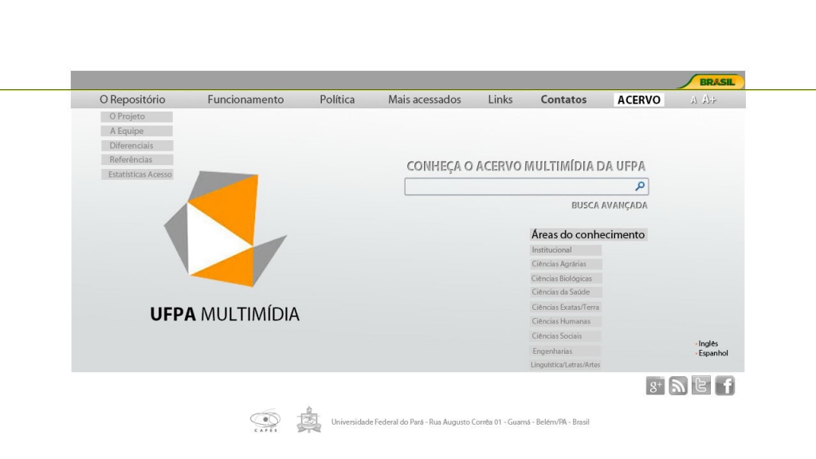Open the Facebook social icon
The image size is (816, 459).
pos(724,386)
